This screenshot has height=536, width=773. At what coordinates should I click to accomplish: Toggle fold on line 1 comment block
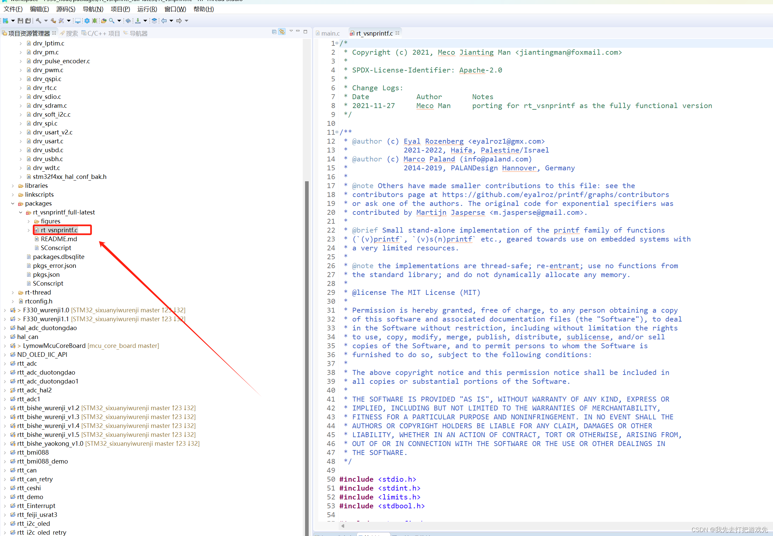tap(337, 43)
